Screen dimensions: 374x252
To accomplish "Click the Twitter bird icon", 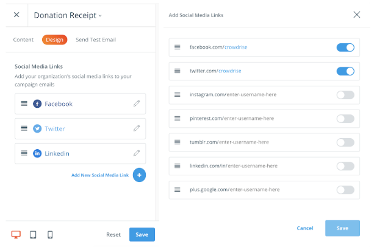I will point(37,128).
